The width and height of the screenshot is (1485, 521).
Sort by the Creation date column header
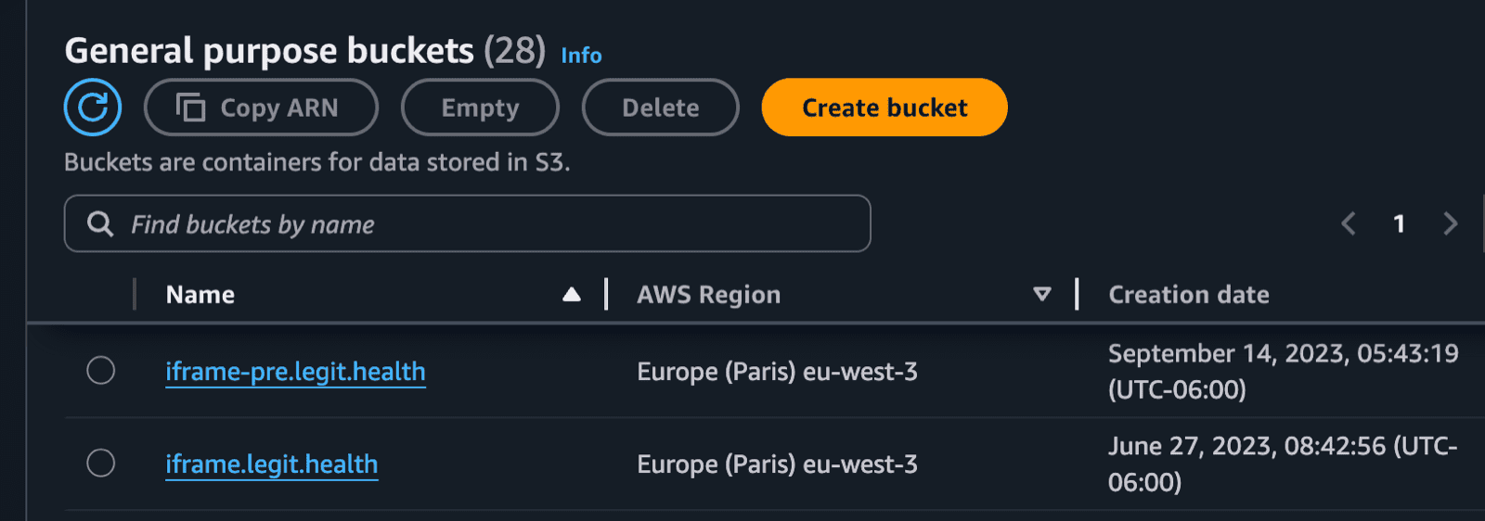1189,295
